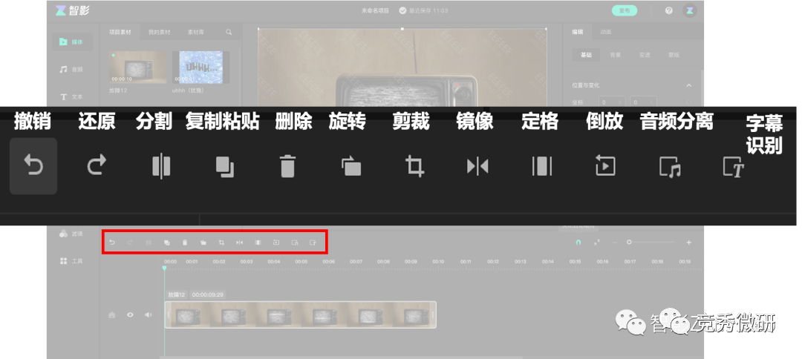Hide the video track with the eye icon
This screenshot has width=802, height=359.
(x=130, y=314)
